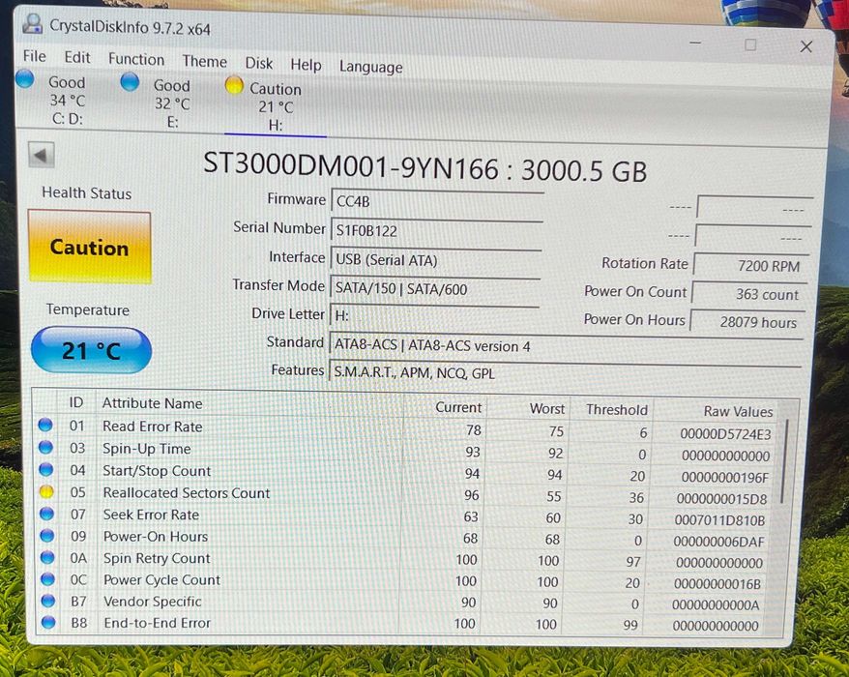Click the Features field S.M.A.R.T., APM, NCQ, GPL
Image resolution: width=849 pixels, height=677 pixels.
click(x=565, y=372)
